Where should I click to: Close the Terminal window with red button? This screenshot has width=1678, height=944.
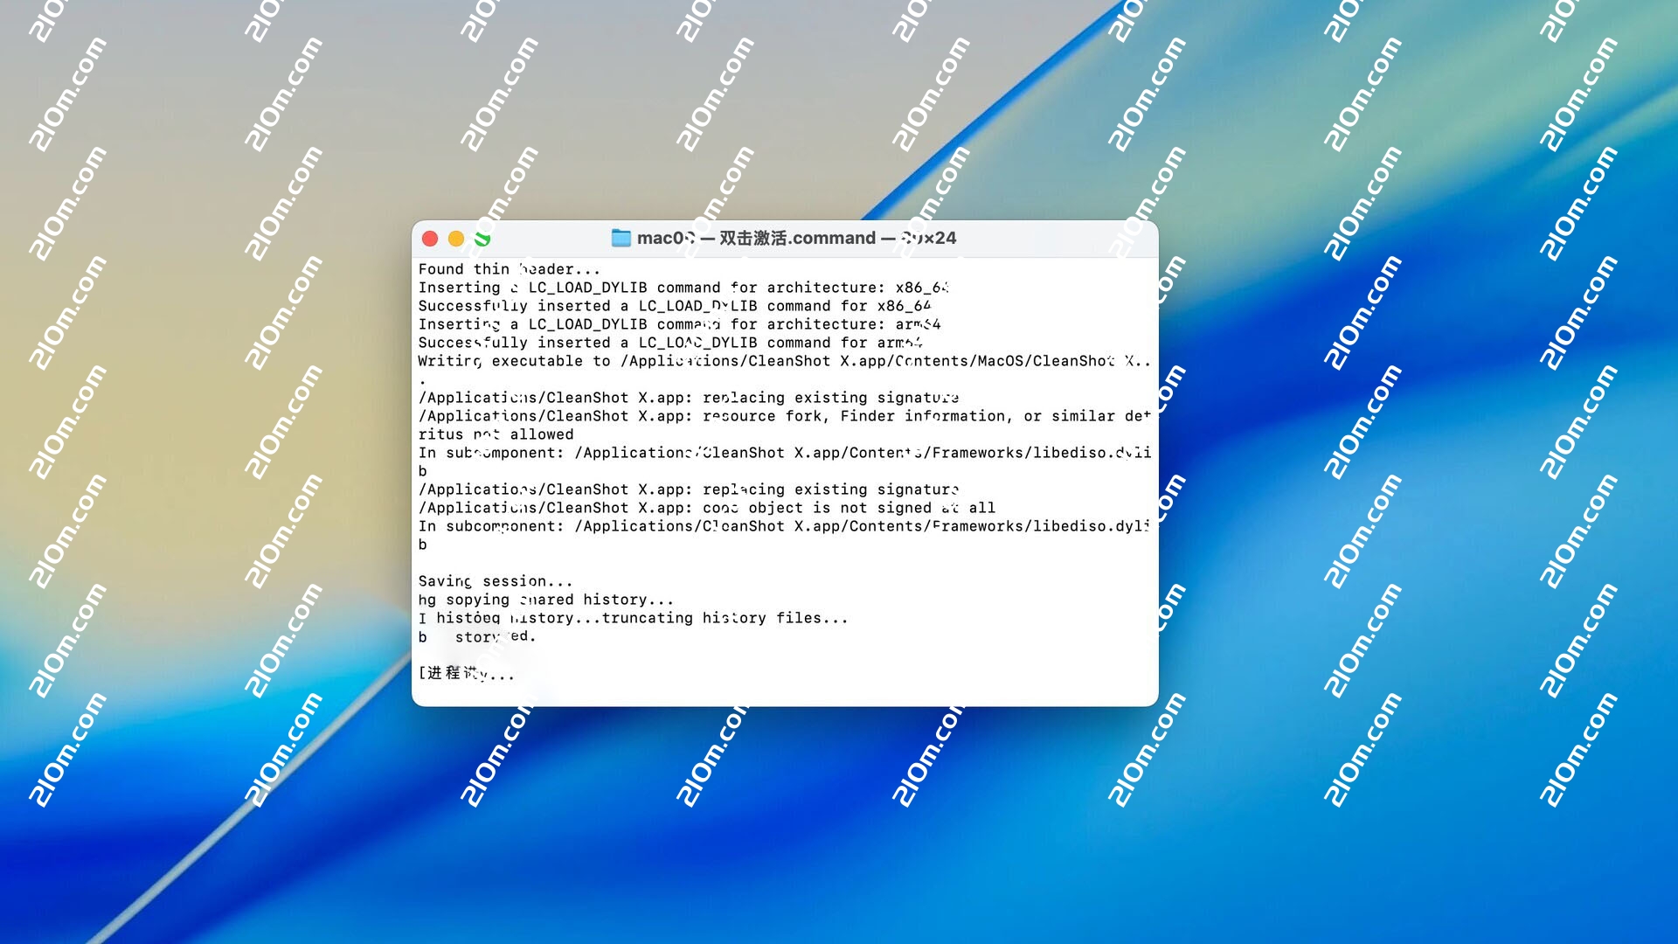coord(430,239)
